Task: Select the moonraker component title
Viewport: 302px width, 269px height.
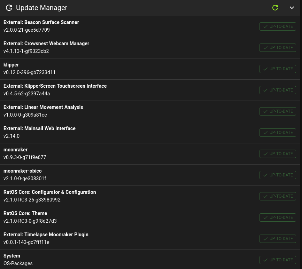Action: pyautogui.click(x=15, y=150)
